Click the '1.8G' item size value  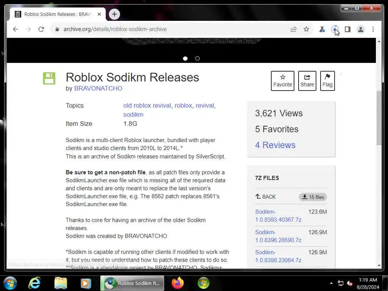pos(130,124)
